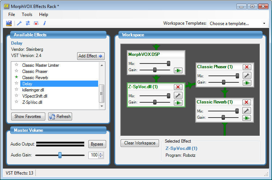
Task: Open the Workspace Templates dropdown
Action: [238, 24]
